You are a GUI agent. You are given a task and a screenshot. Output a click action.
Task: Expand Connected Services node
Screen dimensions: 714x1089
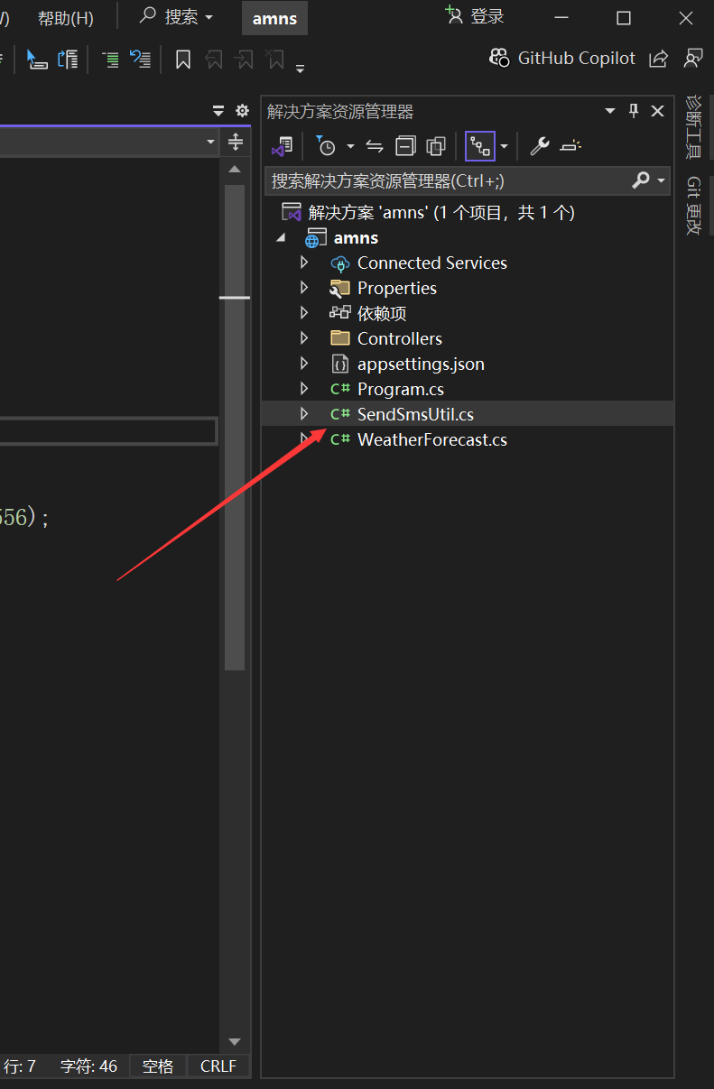click(x=304, y=263)
